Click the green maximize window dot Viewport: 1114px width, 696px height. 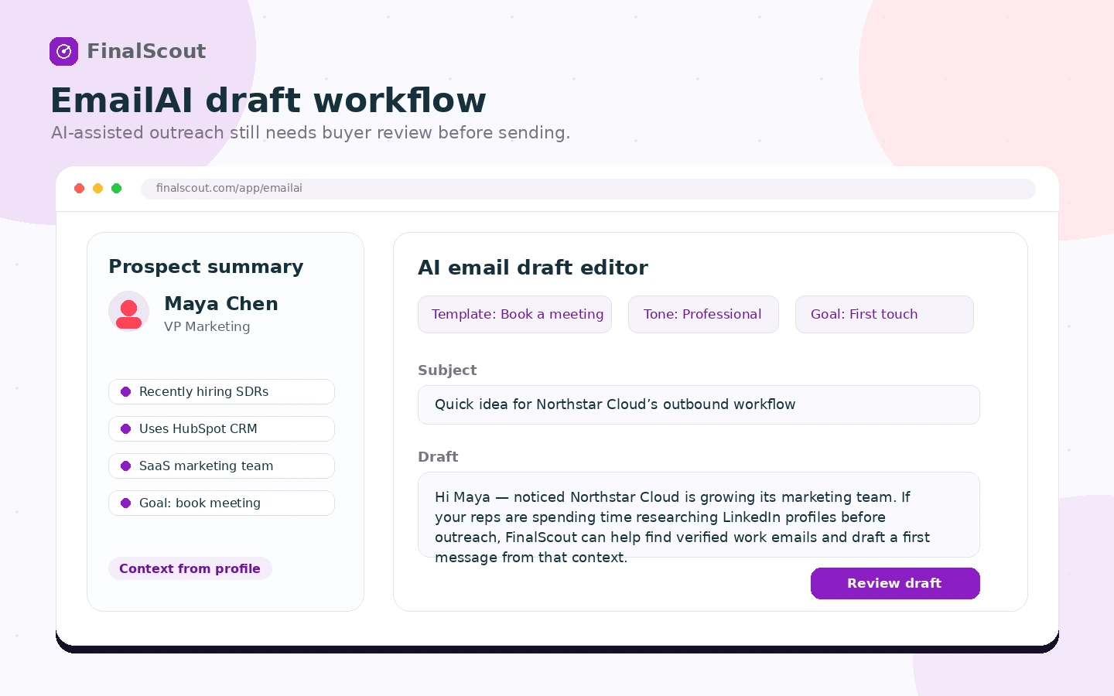(x=116, y=188)
